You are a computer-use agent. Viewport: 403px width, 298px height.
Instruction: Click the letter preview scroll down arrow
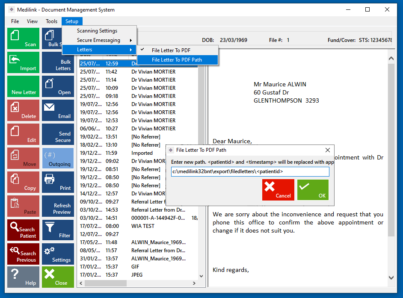point(391,278)
